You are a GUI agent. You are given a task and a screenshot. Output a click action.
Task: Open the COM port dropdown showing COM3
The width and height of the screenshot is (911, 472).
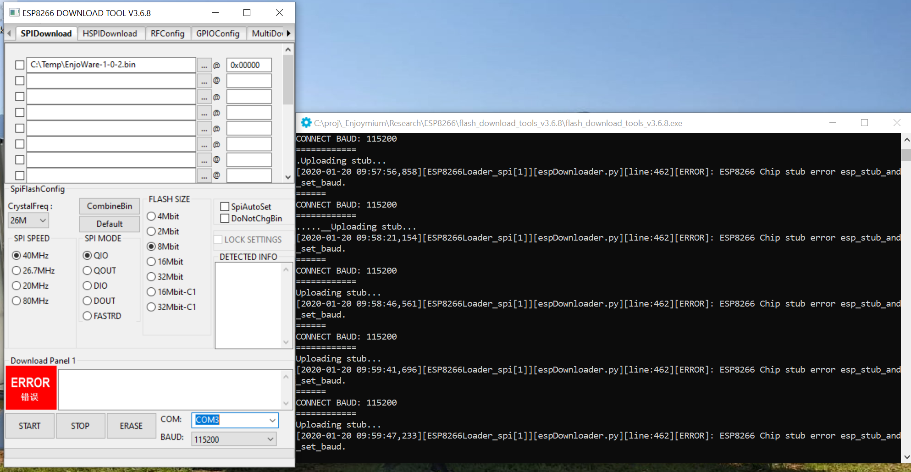273,420
